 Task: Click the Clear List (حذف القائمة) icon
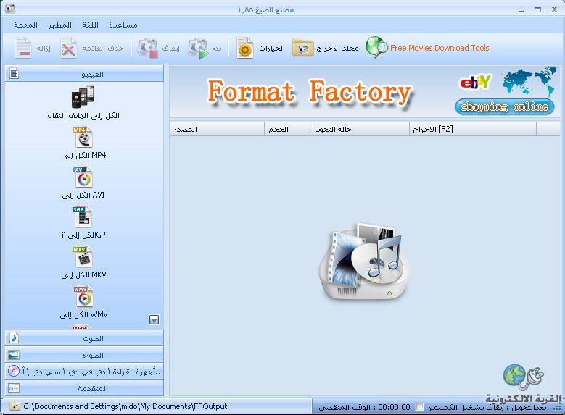click(68, 48)
